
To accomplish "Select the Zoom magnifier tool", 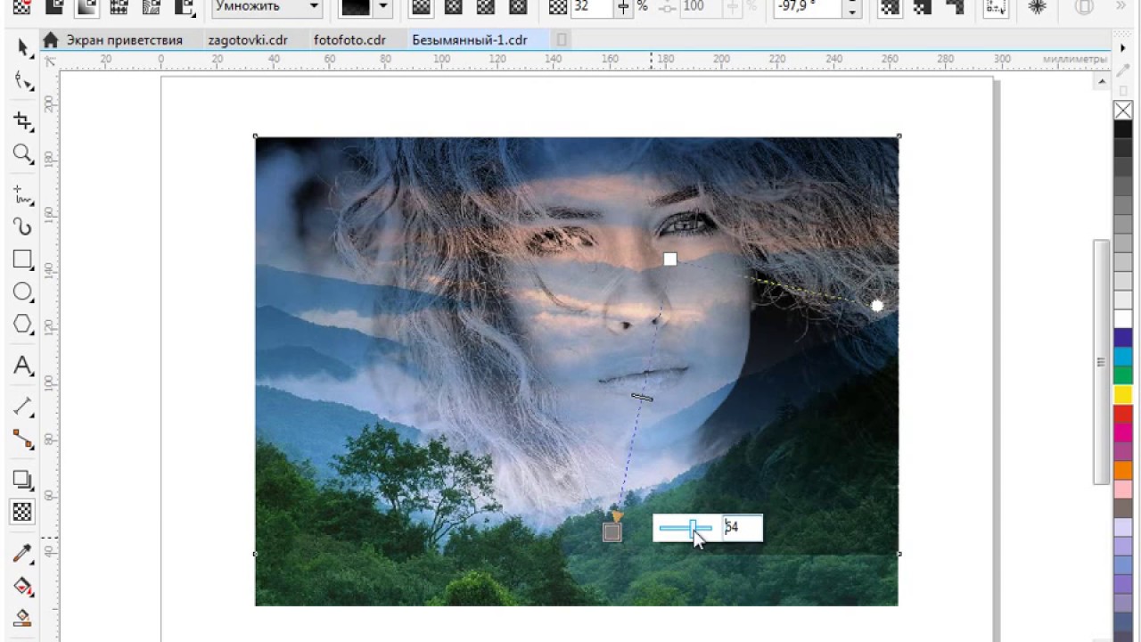I will tap(22, 154).
